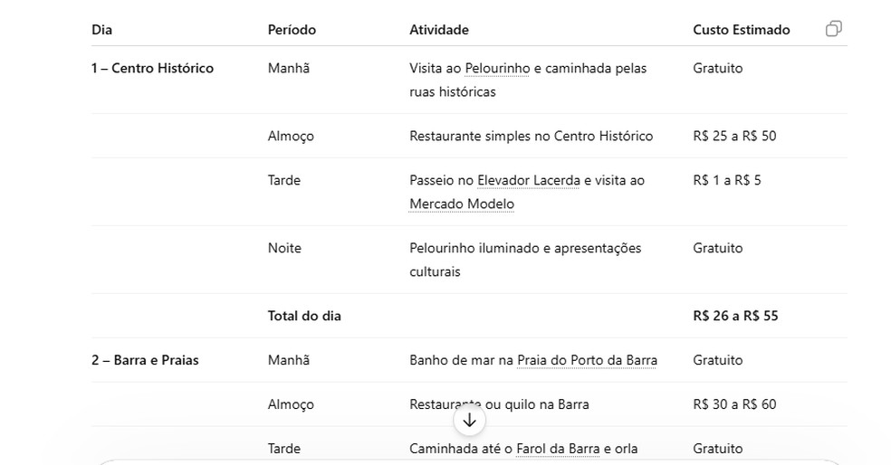The width and height of the screenshot is (891, 465).
Task: Open the Elevador Lacerda link
Action: point(529,181)
